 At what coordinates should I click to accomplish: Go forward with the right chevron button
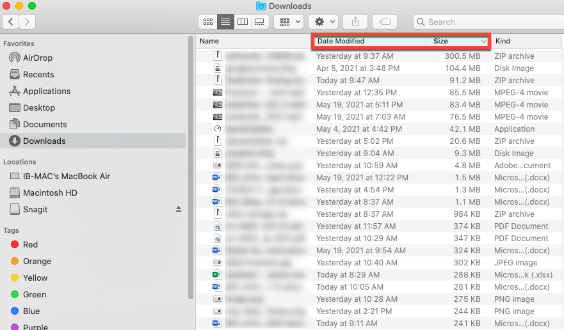coord(27,22)
